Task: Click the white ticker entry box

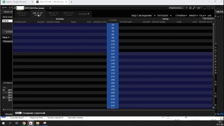Action: [x=20, y=8]
